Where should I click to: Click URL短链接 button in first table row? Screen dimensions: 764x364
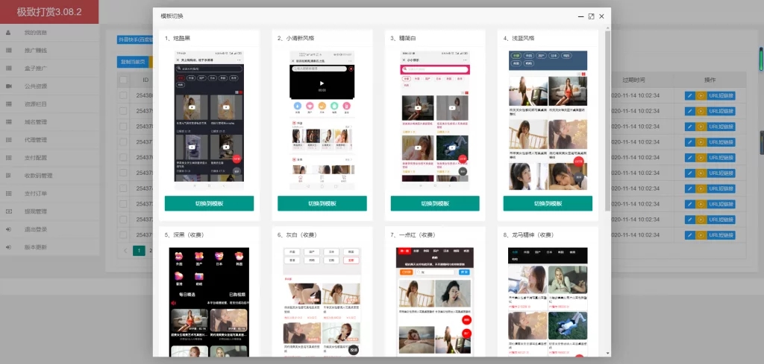pos(721,96)
